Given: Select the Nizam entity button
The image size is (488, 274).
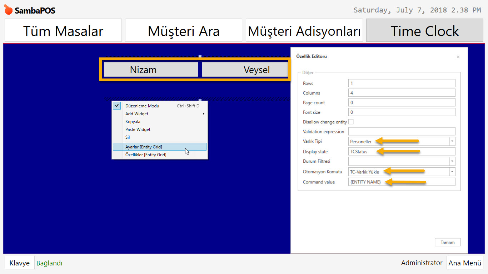Looking at the screenshot, I should click(x=150, y=70).
